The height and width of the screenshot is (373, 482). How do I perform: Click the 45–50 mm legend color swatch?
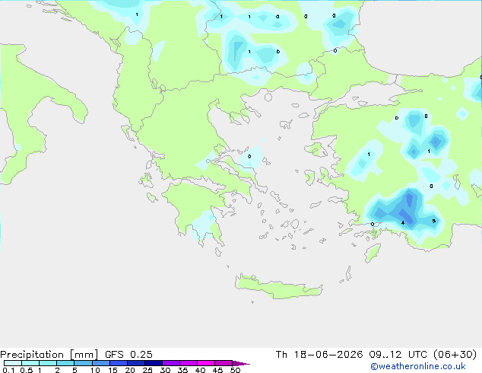point(224,363)
